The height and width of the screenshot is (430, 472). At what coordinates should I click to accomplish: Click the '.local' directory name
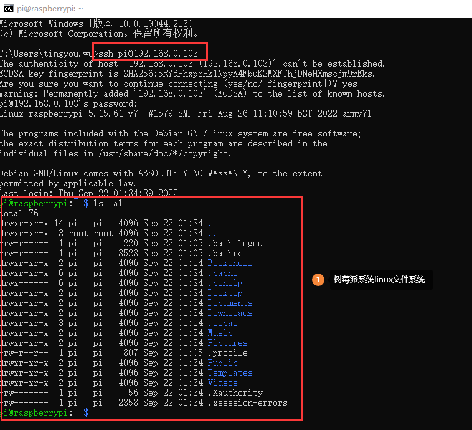coord(222,323)
